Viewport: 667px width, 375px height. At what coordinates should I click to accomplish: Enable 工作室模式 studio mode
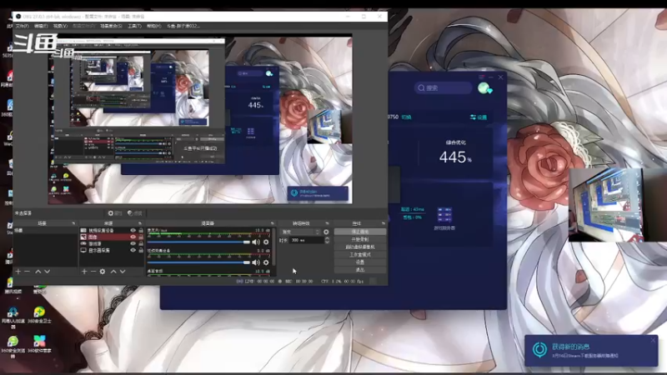(360, 255)
